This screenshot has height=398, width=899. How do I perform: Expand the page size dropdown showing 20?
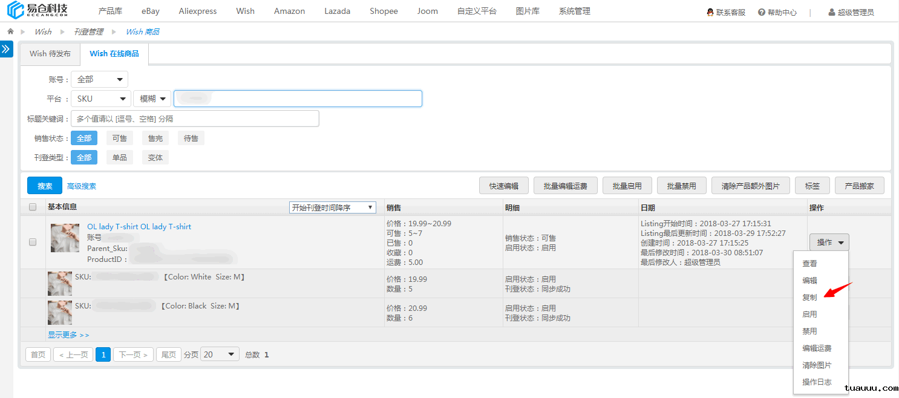coord(219,354)
